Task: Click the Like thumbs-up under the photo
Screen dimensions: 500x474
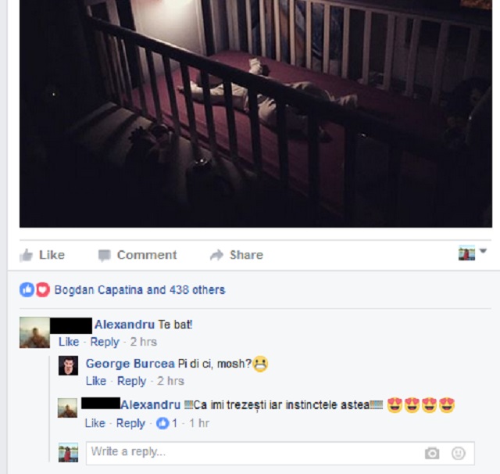Action: (x=27, y=255)
